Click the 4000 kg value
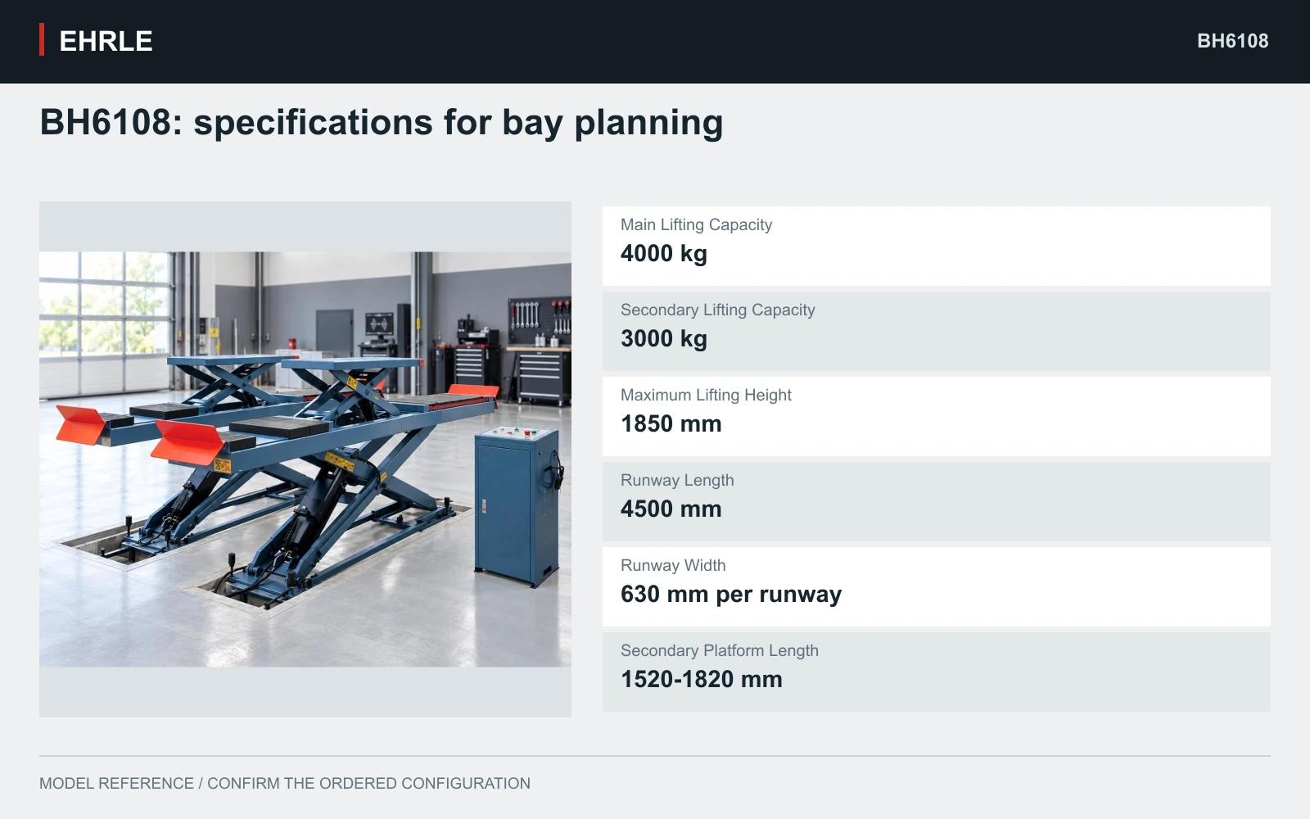 pyautogui.click(x=664, y=254)
